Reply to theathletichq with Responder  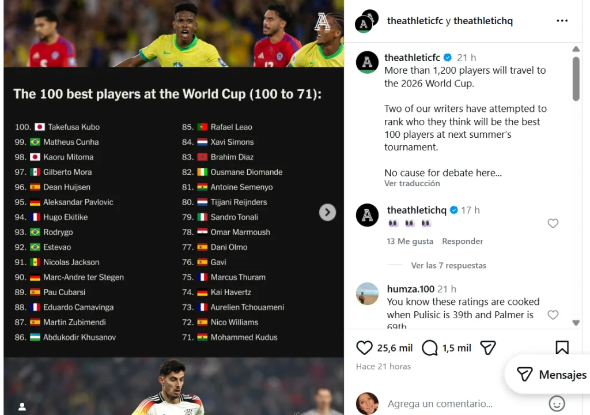pos(462,241)
